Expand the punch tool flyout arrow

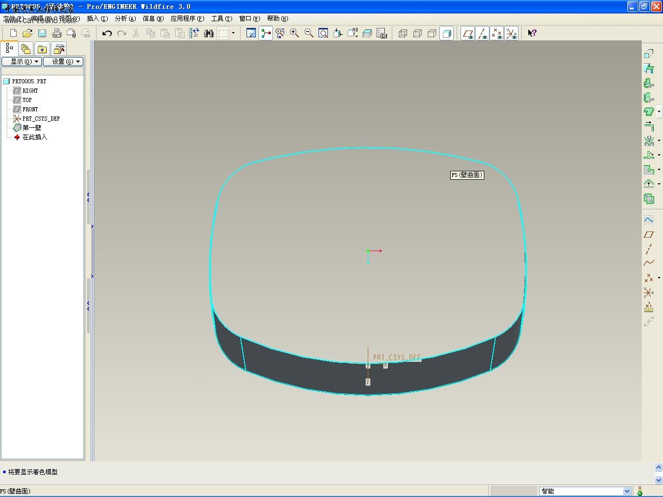coord(659,170)
